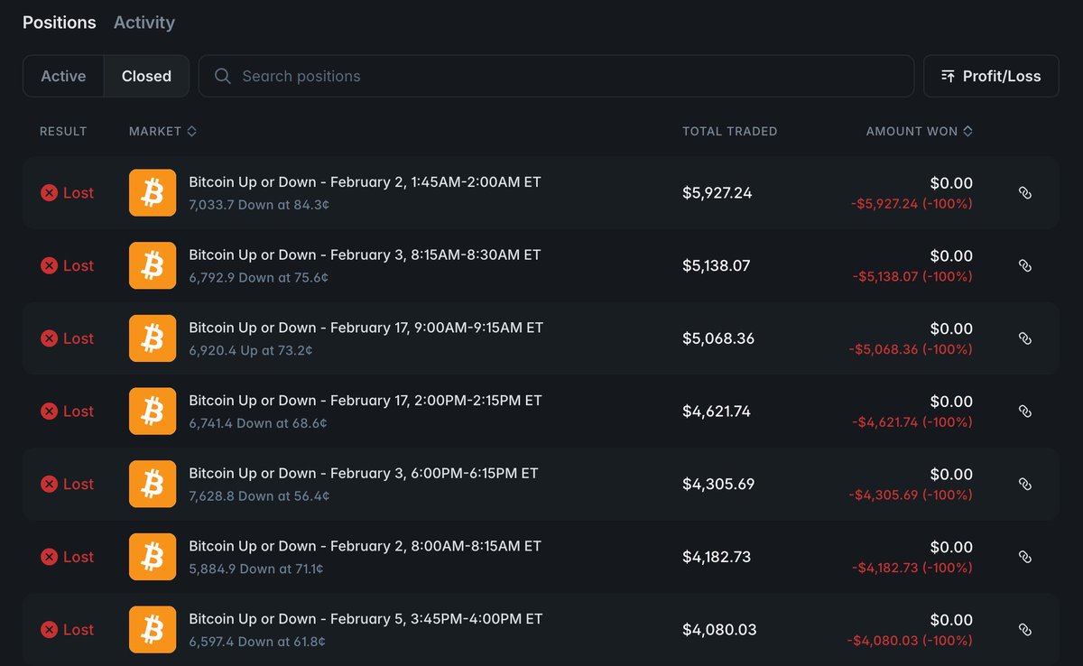Open February 17, 2:00PM-2:15PM market title
The image size is (1083, 666).
point(366,401)
